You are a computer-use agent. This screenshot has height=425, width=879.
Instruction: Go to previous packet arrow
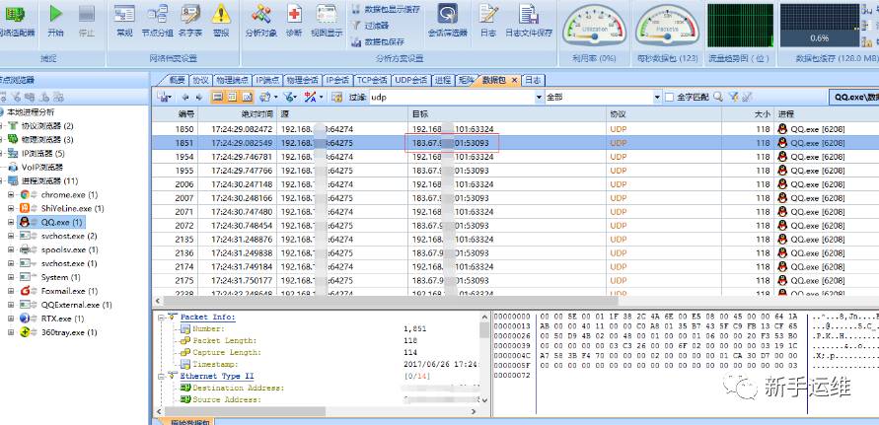point(185,98)
